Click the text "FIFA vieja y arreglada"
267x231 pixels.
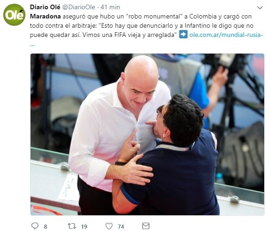[146, 35]
